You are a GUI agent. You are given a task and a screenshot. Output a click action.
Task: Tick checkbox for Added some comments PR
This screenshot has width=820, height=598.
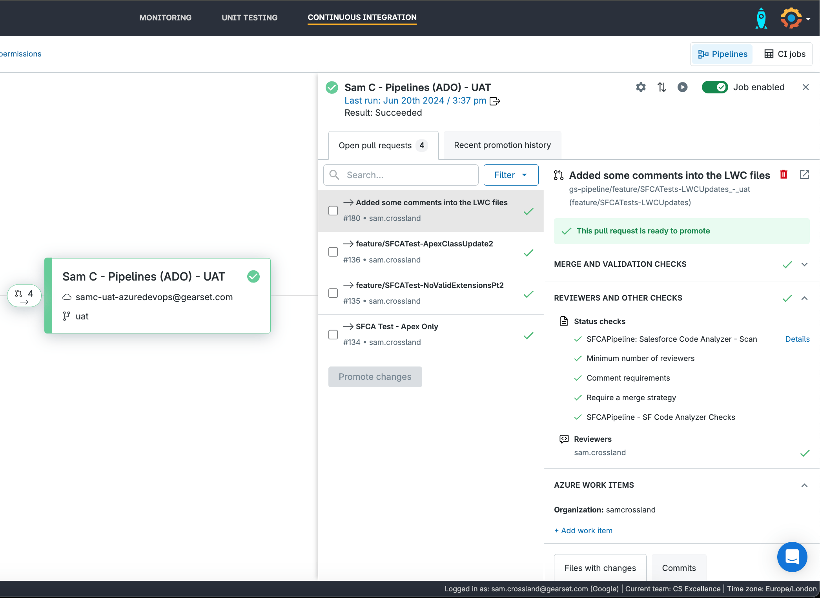[x=333, y=211]
